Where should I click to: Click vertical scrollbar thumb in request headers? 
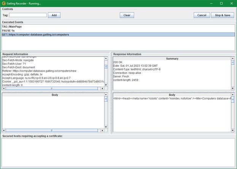(x=106, y=67)
